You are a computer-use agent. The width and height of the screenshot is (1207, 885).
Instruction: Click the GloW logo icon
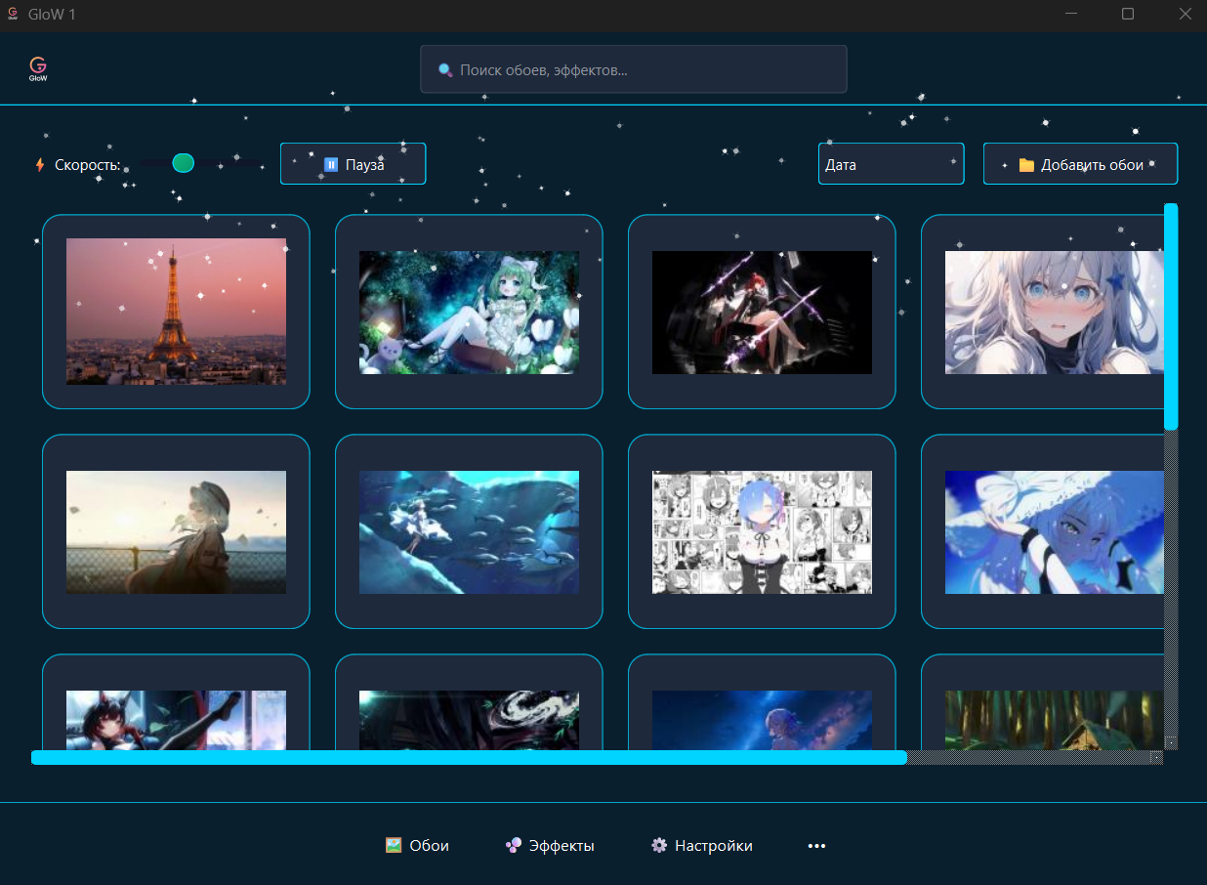point(38,69)
